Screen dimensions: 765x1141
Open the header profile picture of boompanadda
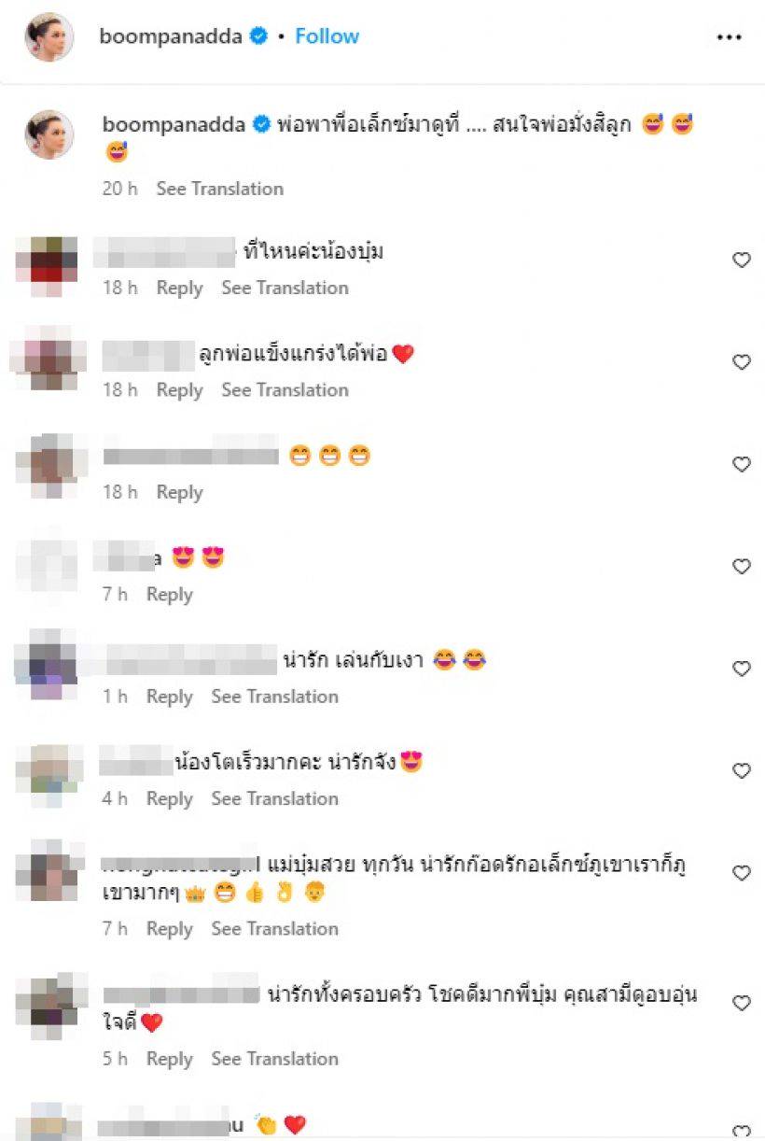point(49,37)
